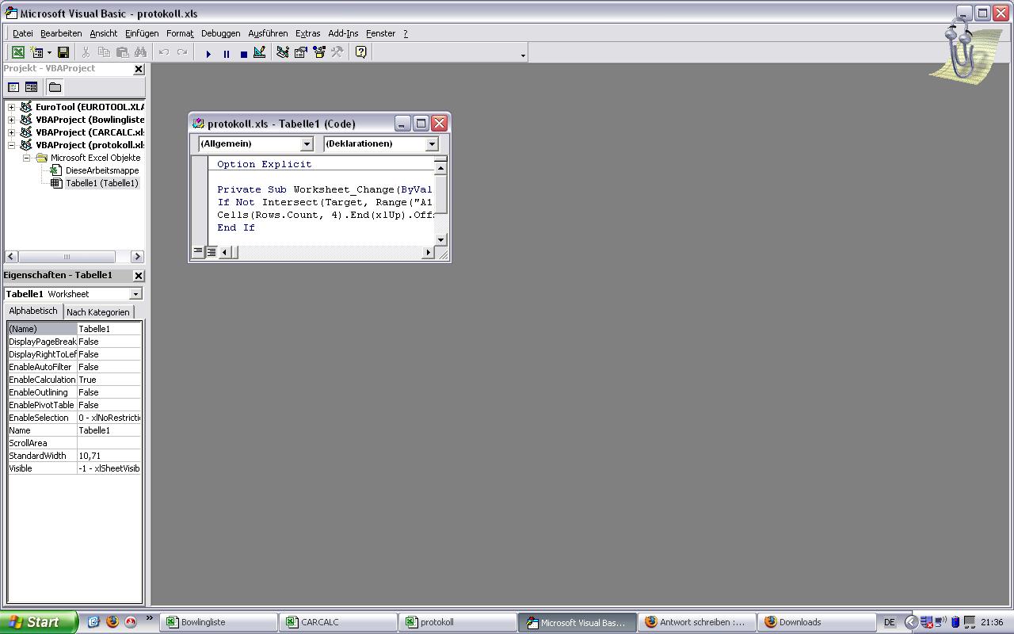Open the Bearbeiten menu
The height and width of the screenshot is (634, 1014).
click(61, 33)
